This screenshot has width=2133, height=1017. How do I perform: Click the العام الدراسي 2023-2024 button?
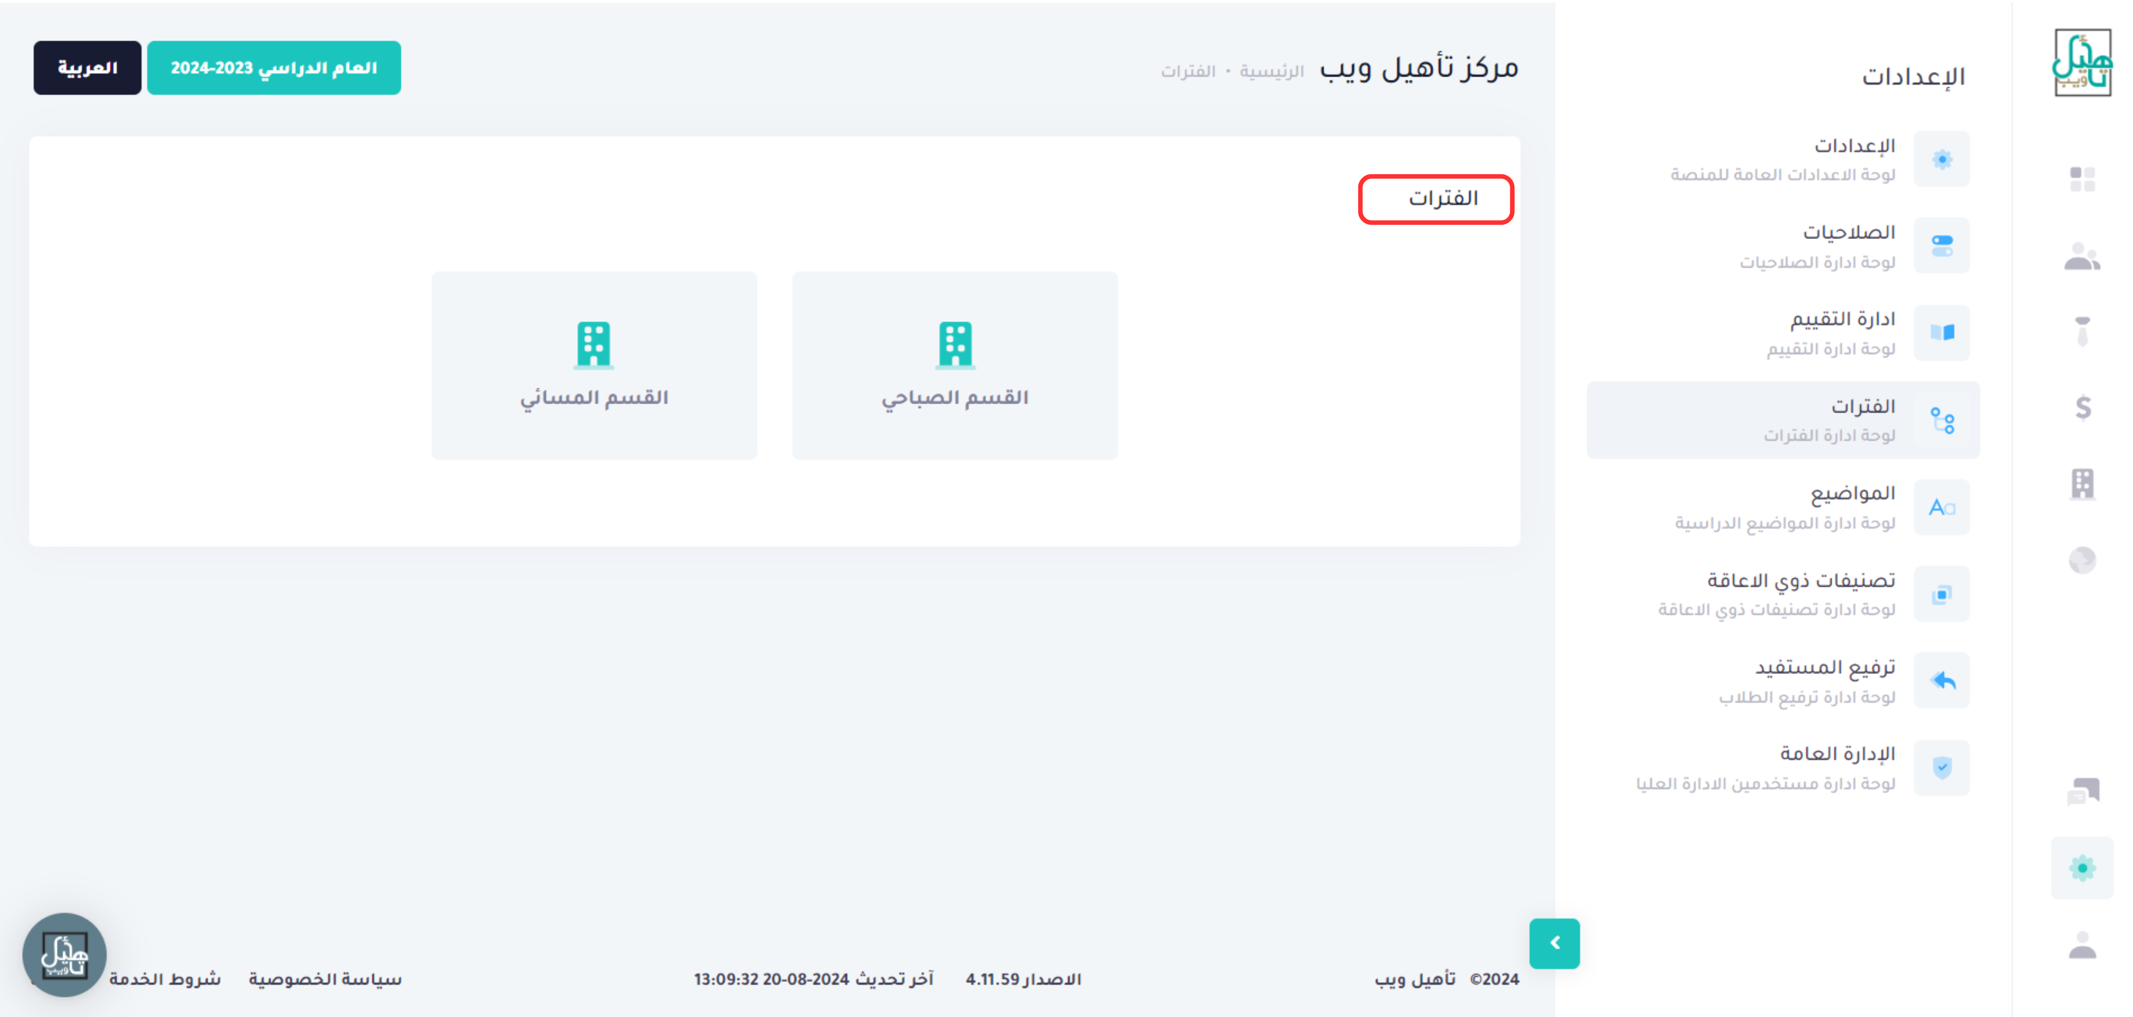click(x=274, y=68)
